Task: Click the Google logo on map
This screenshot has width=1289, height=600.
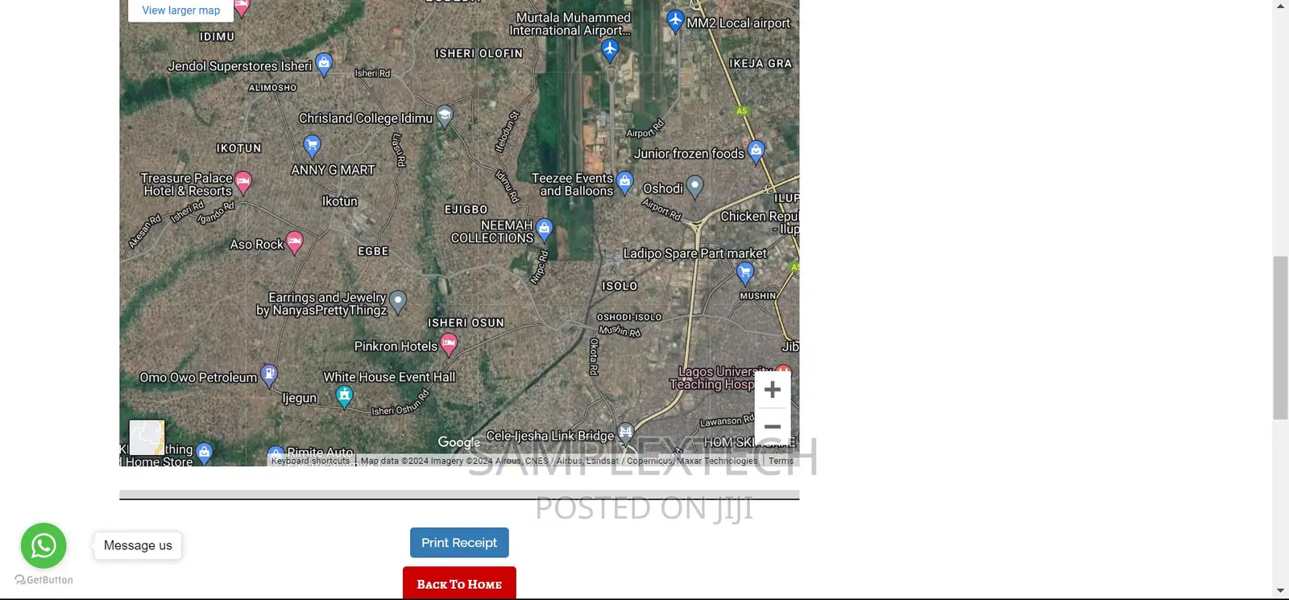Action: [x=459, y=442]
